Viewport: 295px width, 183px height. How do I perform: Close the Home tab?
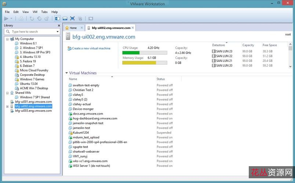(82, 27)
